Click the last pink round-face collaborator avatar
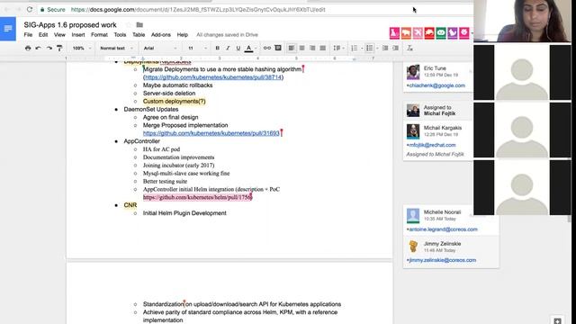Screen dimensions: 576x324 [464, 33]
